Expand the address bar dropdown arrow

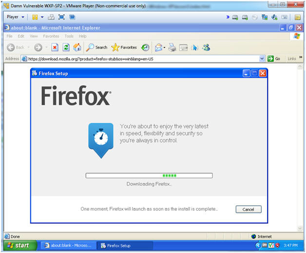(x=262, y=59)
